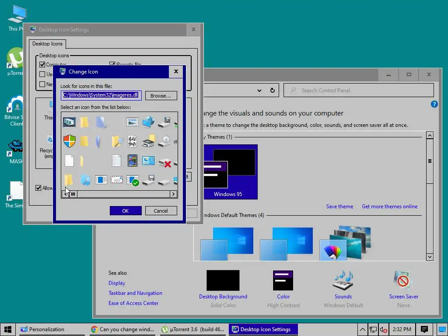Image resolution: width=448 pixels, height=336 pixels.
Task: Refresh the Control Panel address bar
Action: point(272,90)
